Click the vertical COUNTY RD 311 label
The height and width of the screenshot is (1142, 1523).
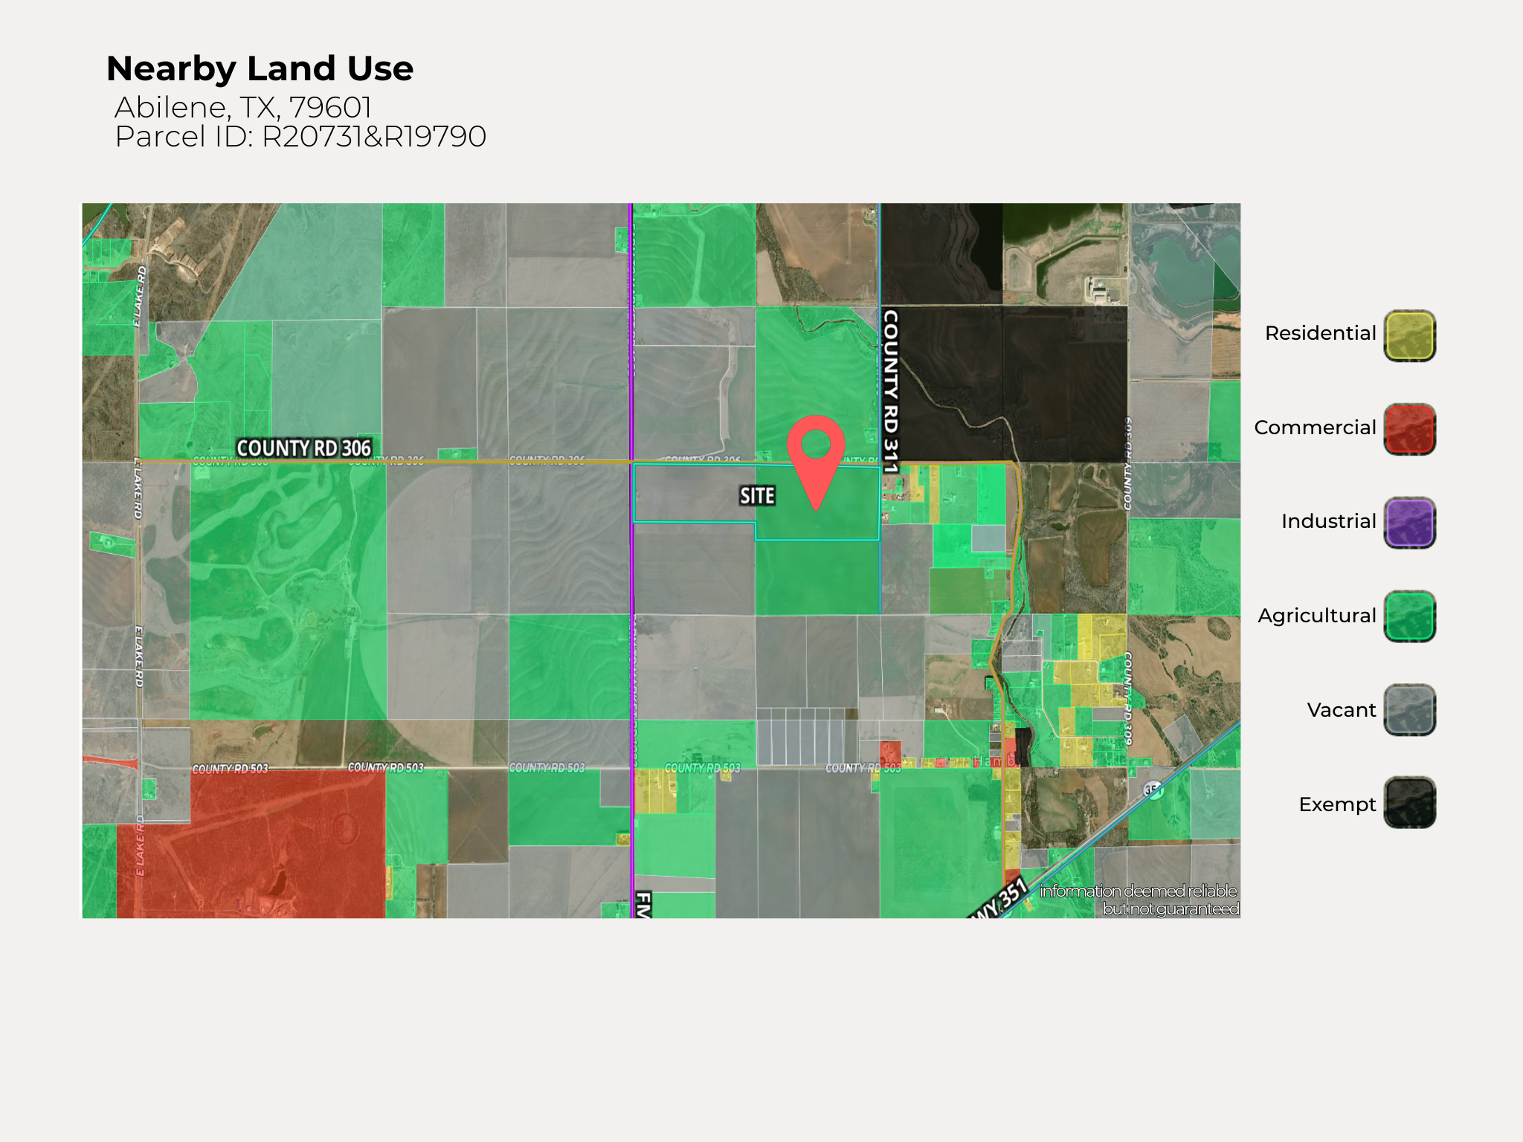[x=890, y=391]
